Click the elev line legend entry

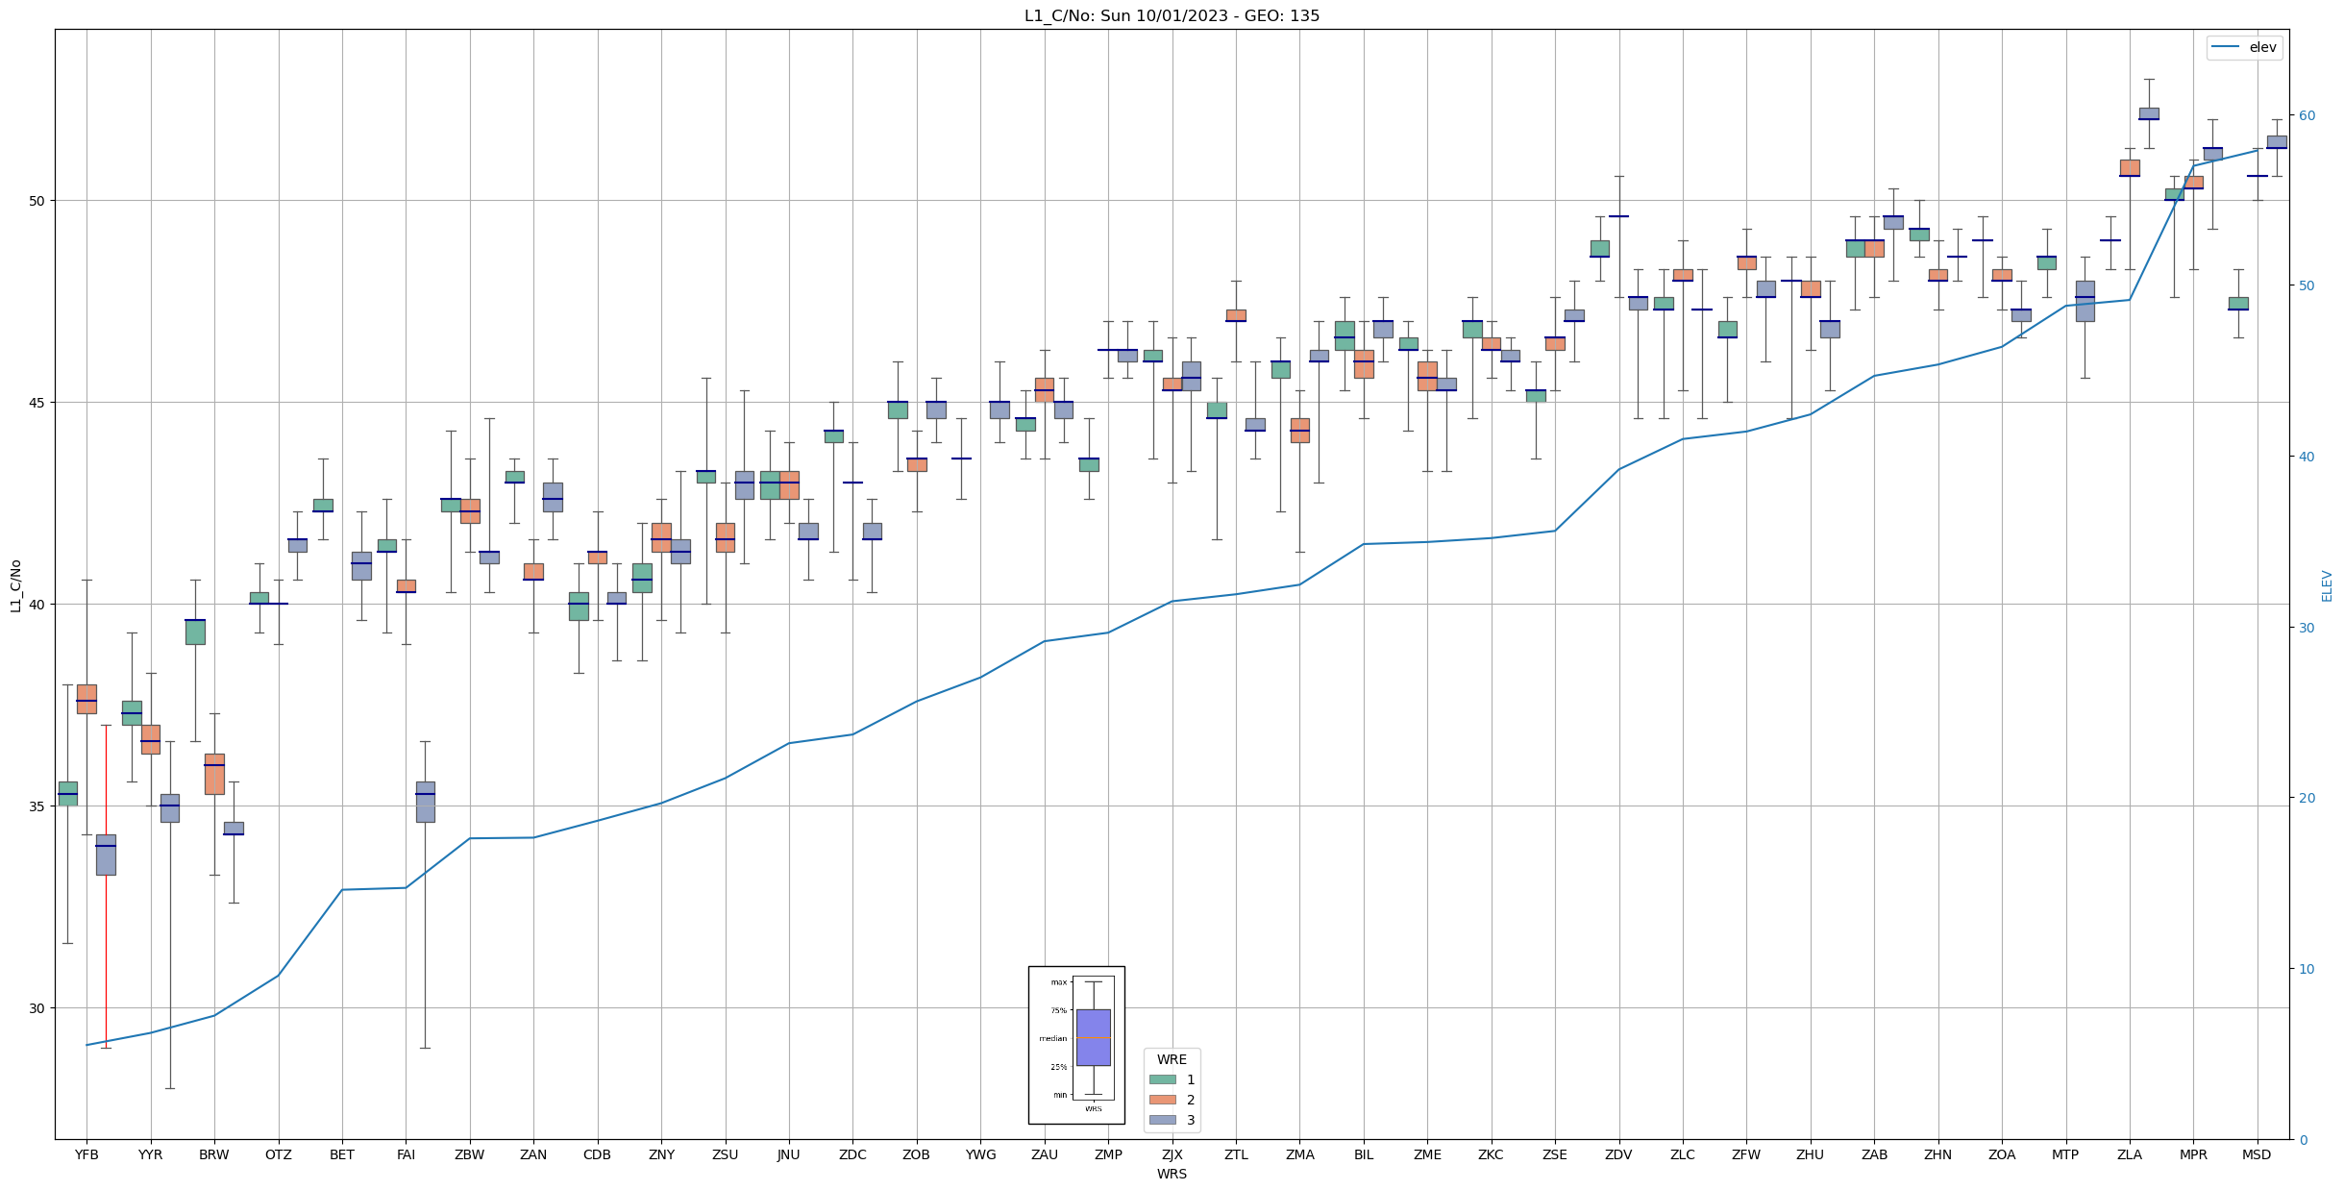(2245, 47)
